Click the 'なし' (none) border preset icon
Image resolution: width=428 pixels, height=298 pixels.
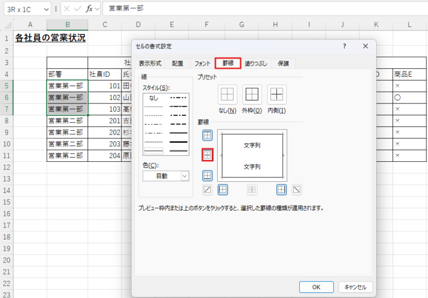click(x=227, y=94)
